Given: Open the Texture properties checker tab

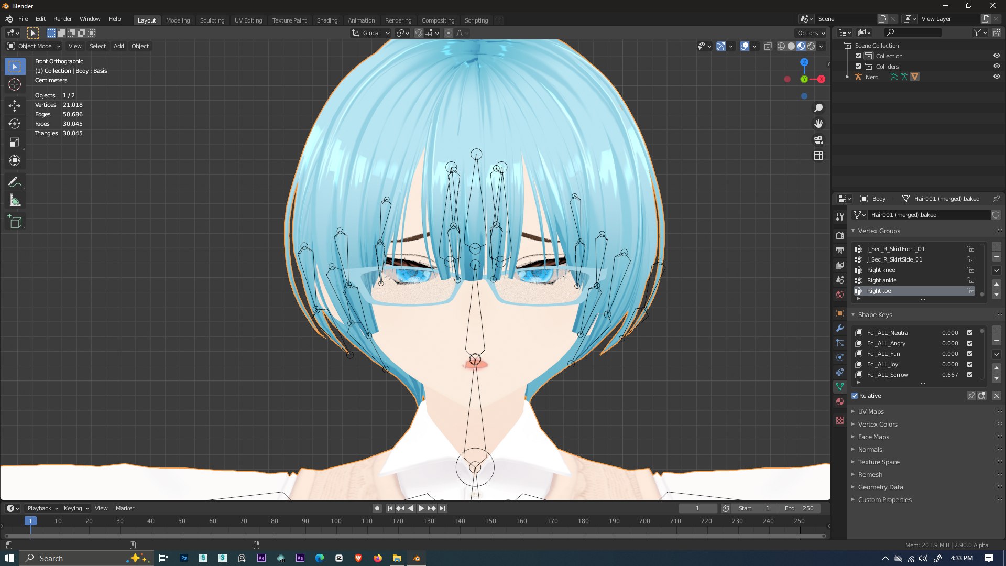Looking at the screenshot, I should coord(840,420).
